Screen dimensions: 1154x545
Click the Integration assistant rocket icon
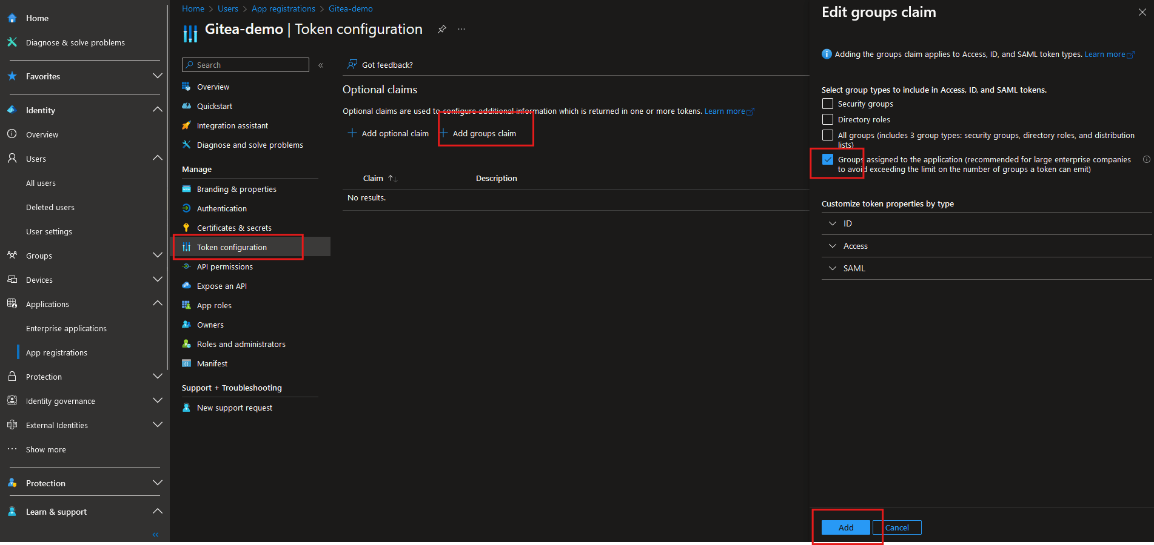click(x=187, y=125)
